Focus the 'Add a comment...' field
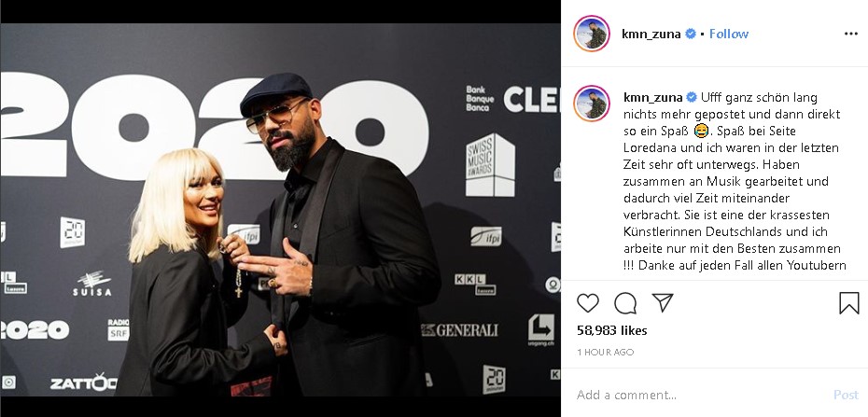868x417 pixels. click(691, 395)
